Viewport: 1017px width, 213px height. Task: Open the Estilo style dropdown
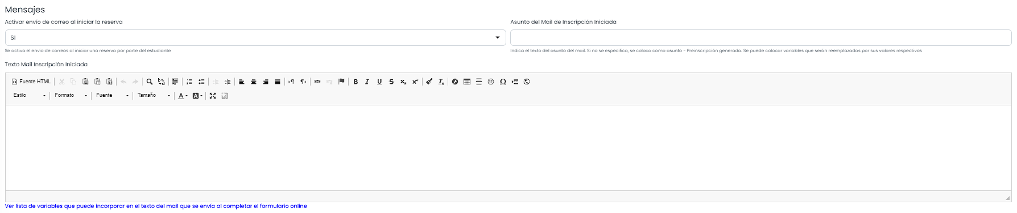30,96
